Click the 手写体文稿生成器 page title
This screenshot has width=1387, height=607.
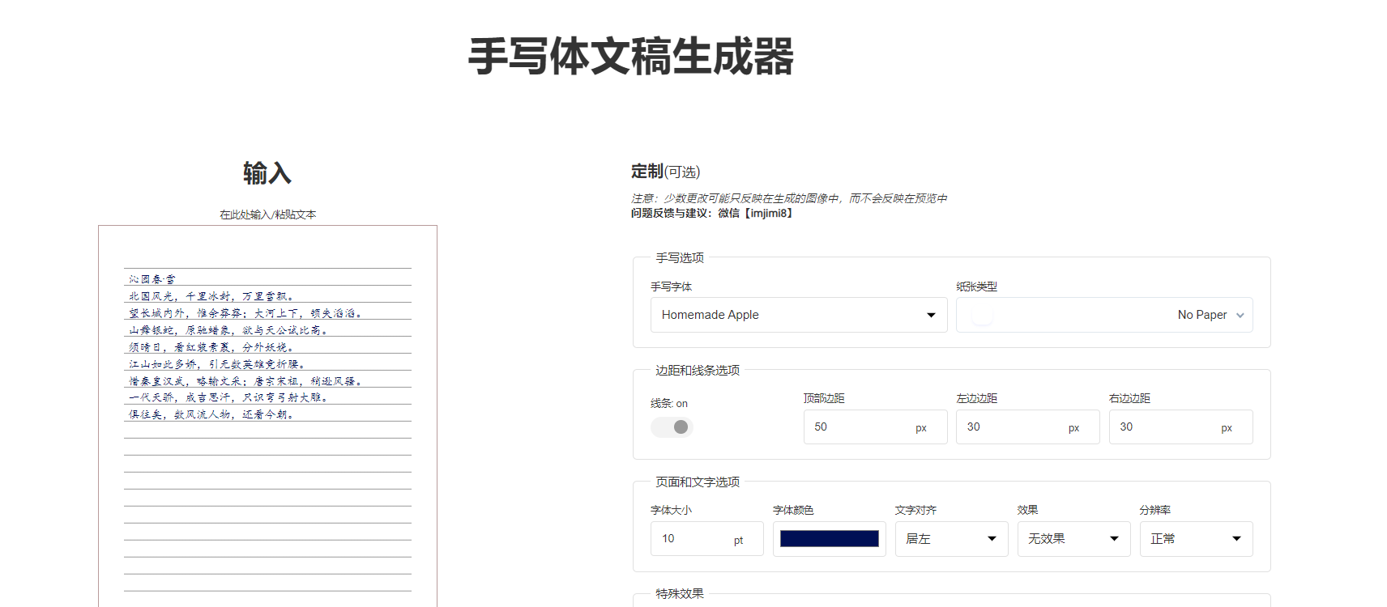coord(631,57)
